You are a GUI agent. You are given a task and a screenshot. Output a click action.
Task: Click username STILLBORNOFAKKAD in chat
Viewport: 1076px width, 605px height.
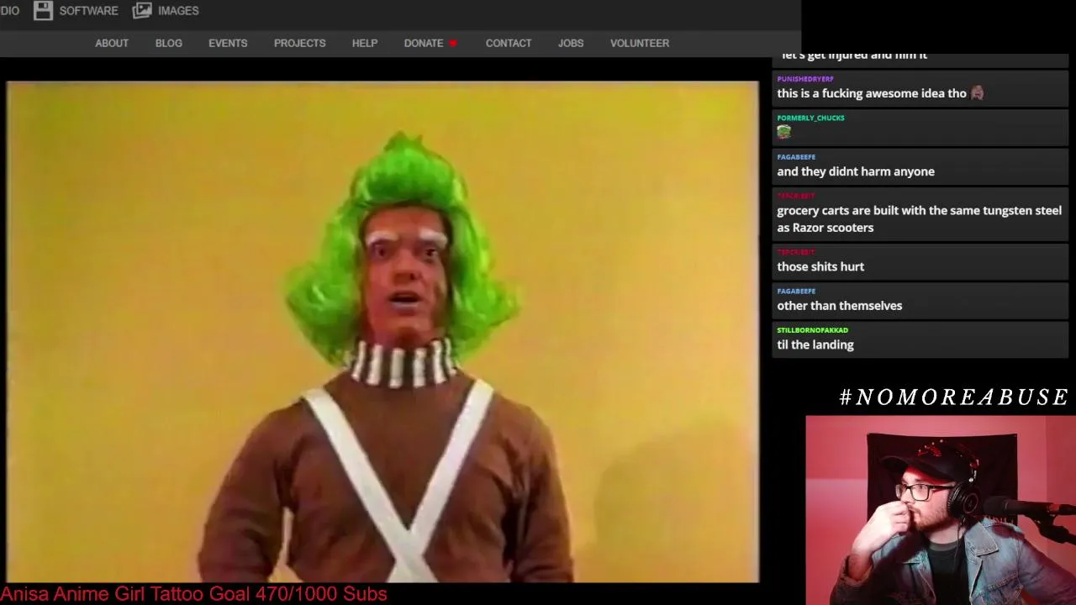pyautogui.click(x=812, y=330)
